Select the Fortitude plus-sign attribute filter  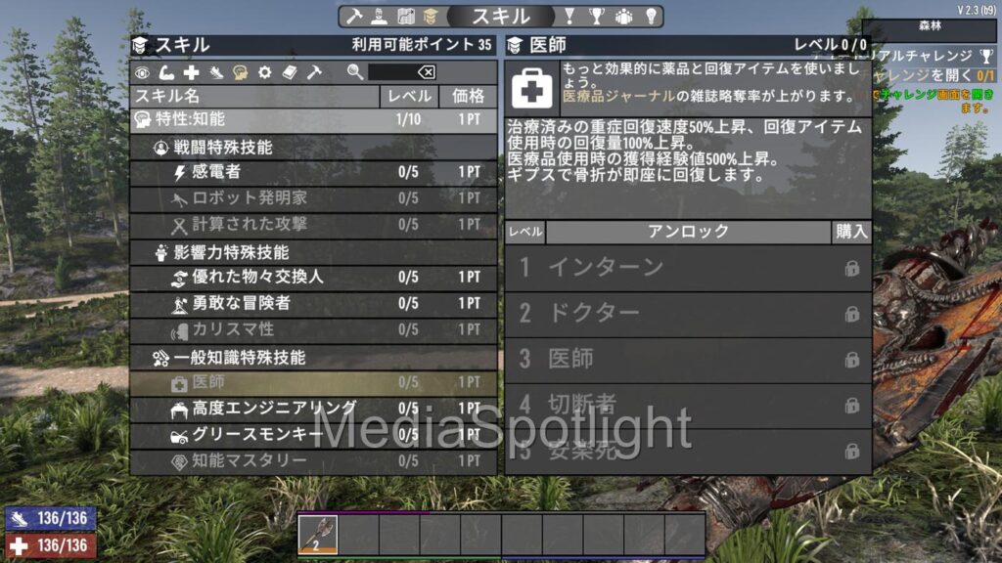pos(192,72)
